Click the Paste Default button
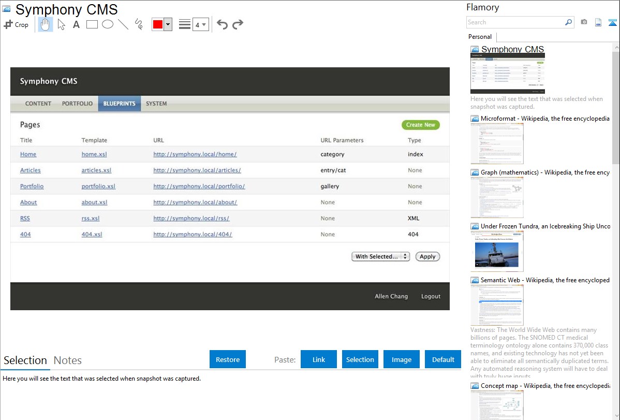 pos(443,359)
